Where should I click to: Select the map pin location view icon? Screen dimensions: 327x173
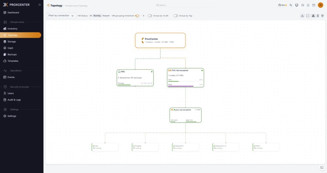pos(323,16)
